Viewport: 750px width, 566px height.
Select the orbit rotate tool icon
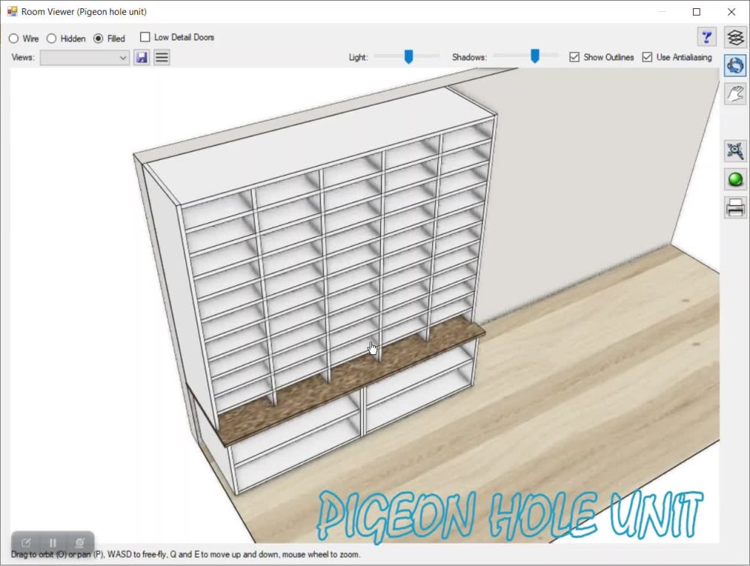tap(735, 65)
